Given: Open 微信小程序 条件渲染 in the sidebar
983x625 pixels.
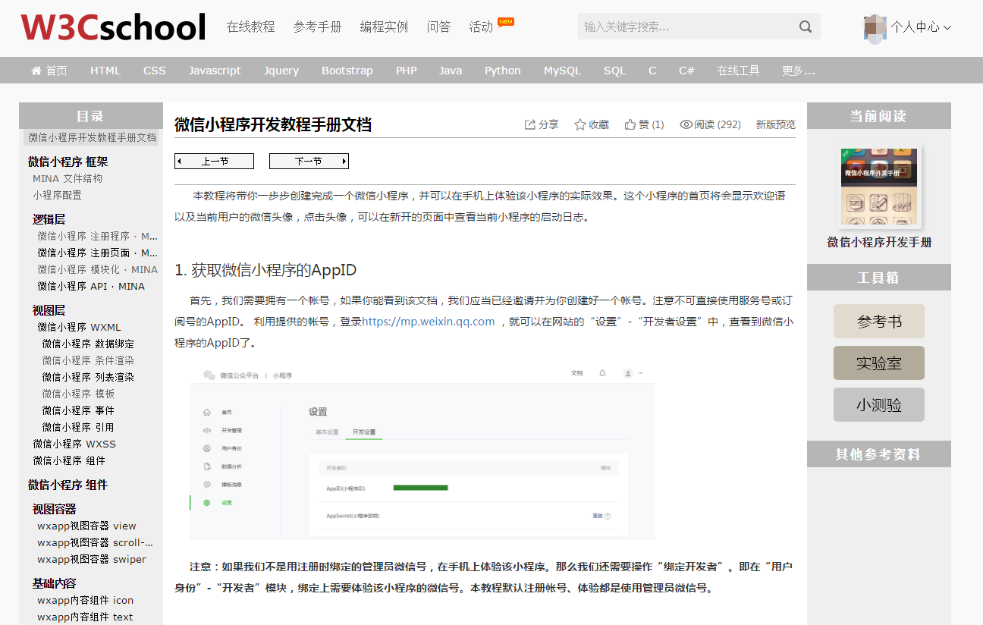Looking at the screenshot, I should [x=88, y=360].
